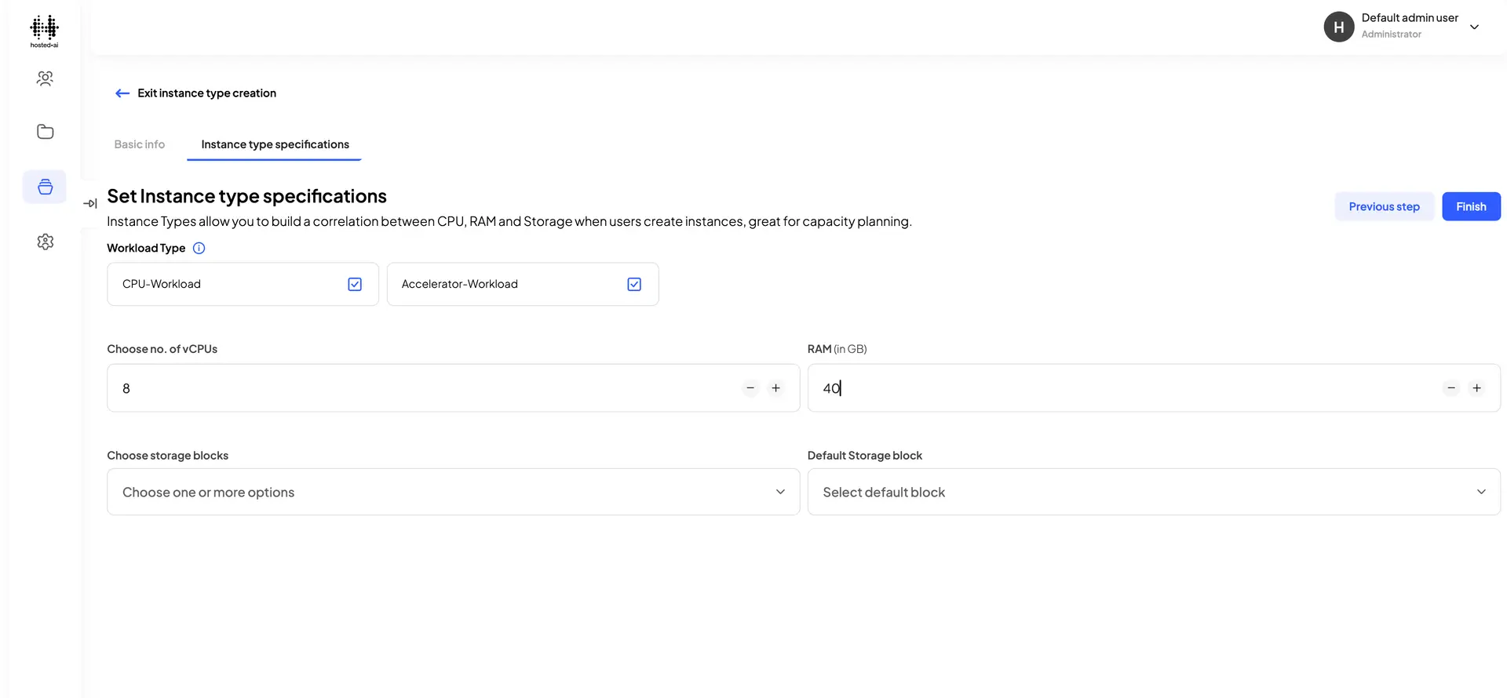Click the Default Storage block label
This screenshot has width=1507, height=698.
click(x=865, y=456)
